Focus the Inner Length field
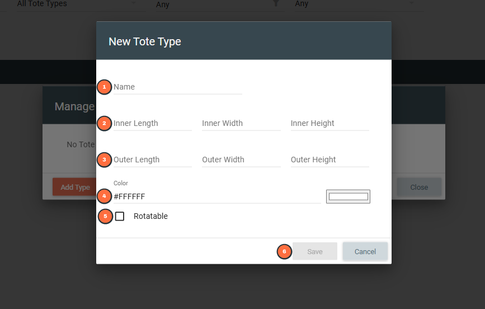Screen dimensions: 485x309 pos(153,123)
